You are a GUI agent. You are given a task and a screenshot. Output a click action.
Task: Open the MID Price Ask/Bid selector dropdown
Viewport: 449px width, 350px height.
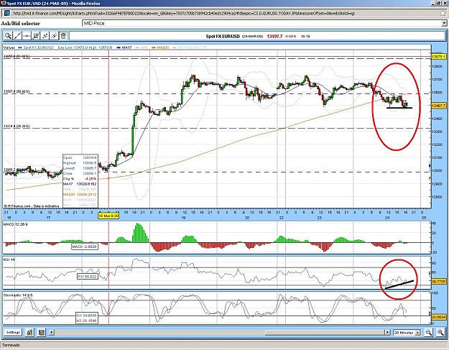[x=264, y=23]
